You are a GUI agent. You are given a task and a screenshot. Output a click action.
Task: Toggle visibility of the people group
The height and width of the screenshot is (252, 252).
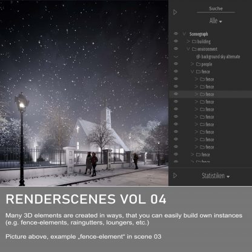pos(176,64)
